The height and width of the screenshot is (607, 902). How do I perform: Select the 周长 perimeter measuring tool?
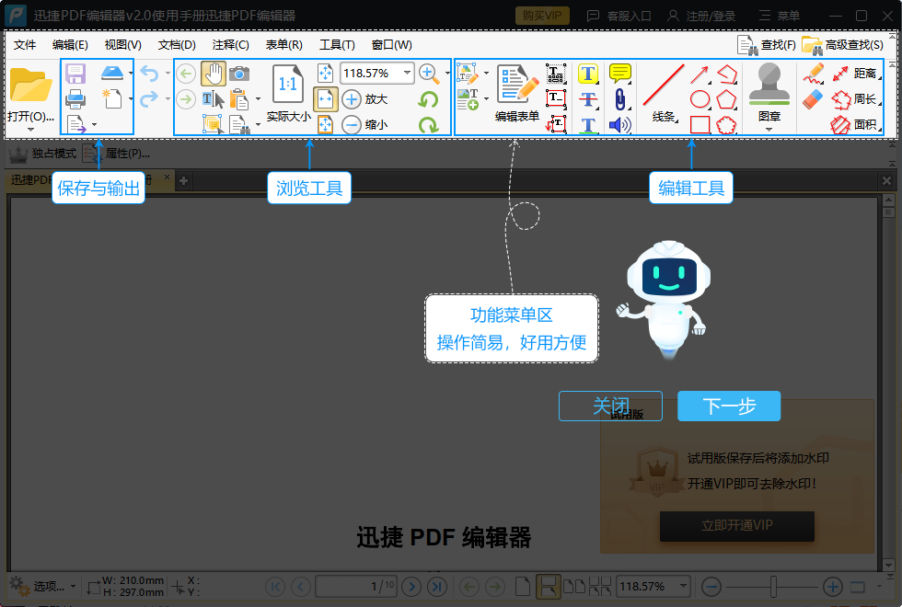pos(855,99)
